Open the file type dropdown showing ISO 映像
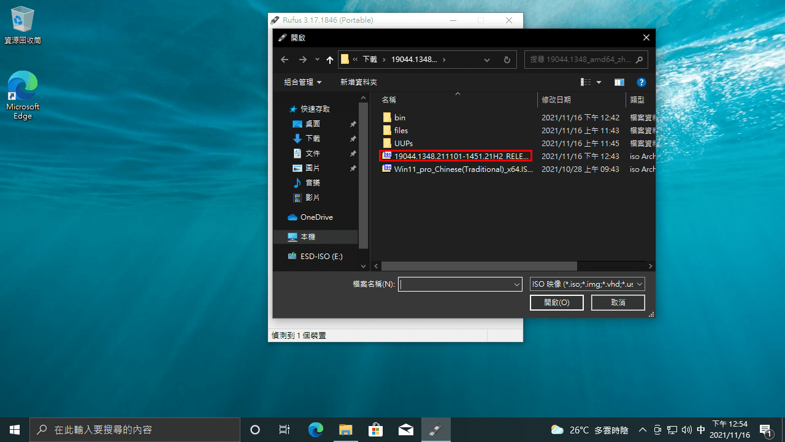 click(x=587, y=284)
